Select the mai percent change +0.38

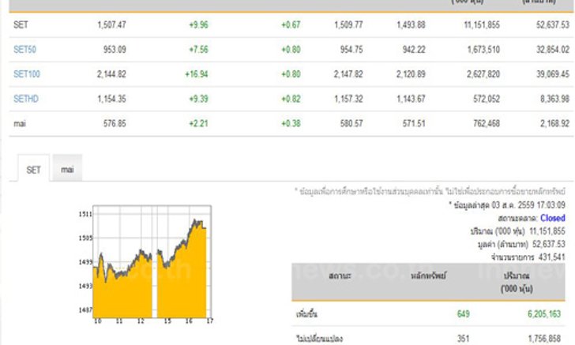coord(291,124)
